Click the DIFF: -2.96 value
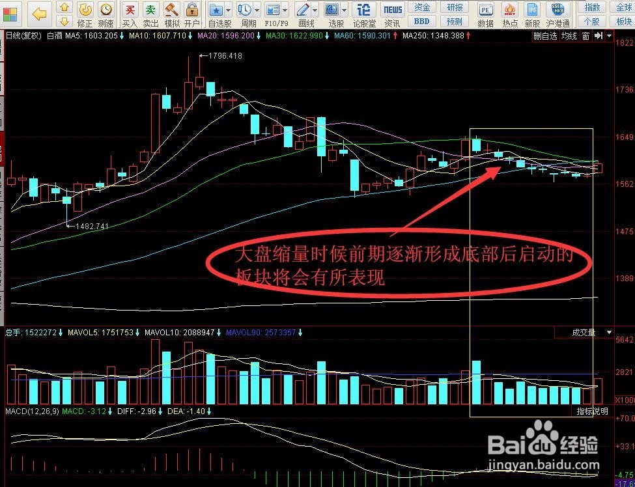Image resolution: width=635 pixels, height=487 pixels. tap(135, 411)
